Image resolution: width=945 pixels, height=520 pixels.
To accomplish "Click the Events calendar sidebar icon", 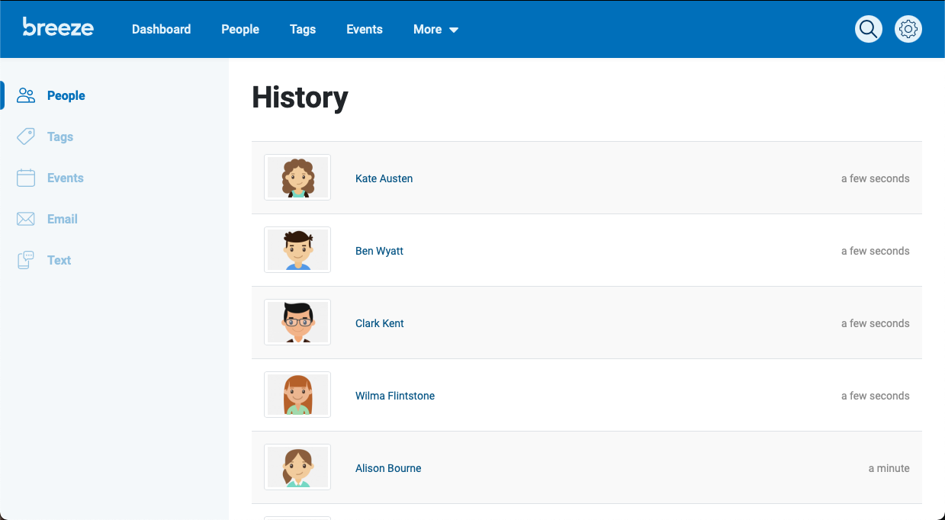I will 26,178.
